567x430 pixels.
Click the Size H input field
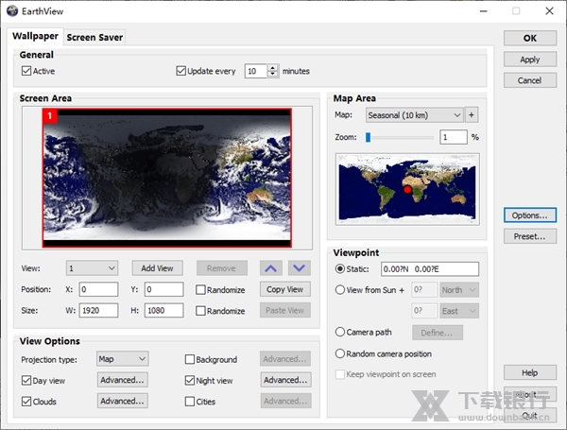163,310
